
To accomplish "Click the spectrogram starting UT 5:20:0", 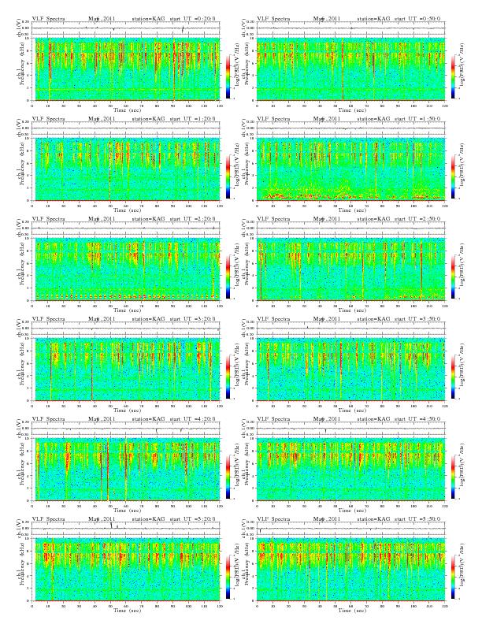I will (126, 570).
